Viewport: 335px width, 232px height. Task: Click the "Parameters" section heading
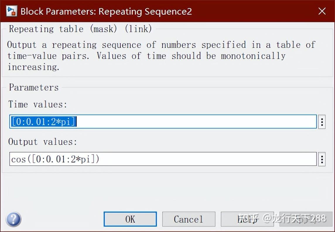coord(34,87)
